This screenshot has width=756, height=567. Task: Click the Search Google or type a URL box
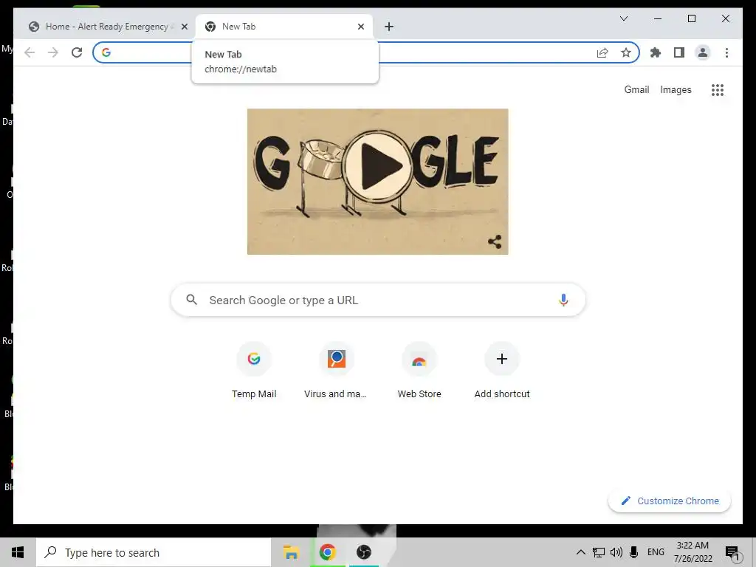pyautogui.click(x=378, y=300)
